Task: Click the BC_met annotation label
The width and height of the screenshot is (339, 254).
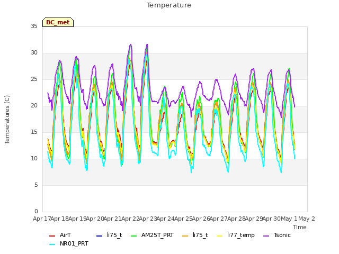Action: point(58,22)
